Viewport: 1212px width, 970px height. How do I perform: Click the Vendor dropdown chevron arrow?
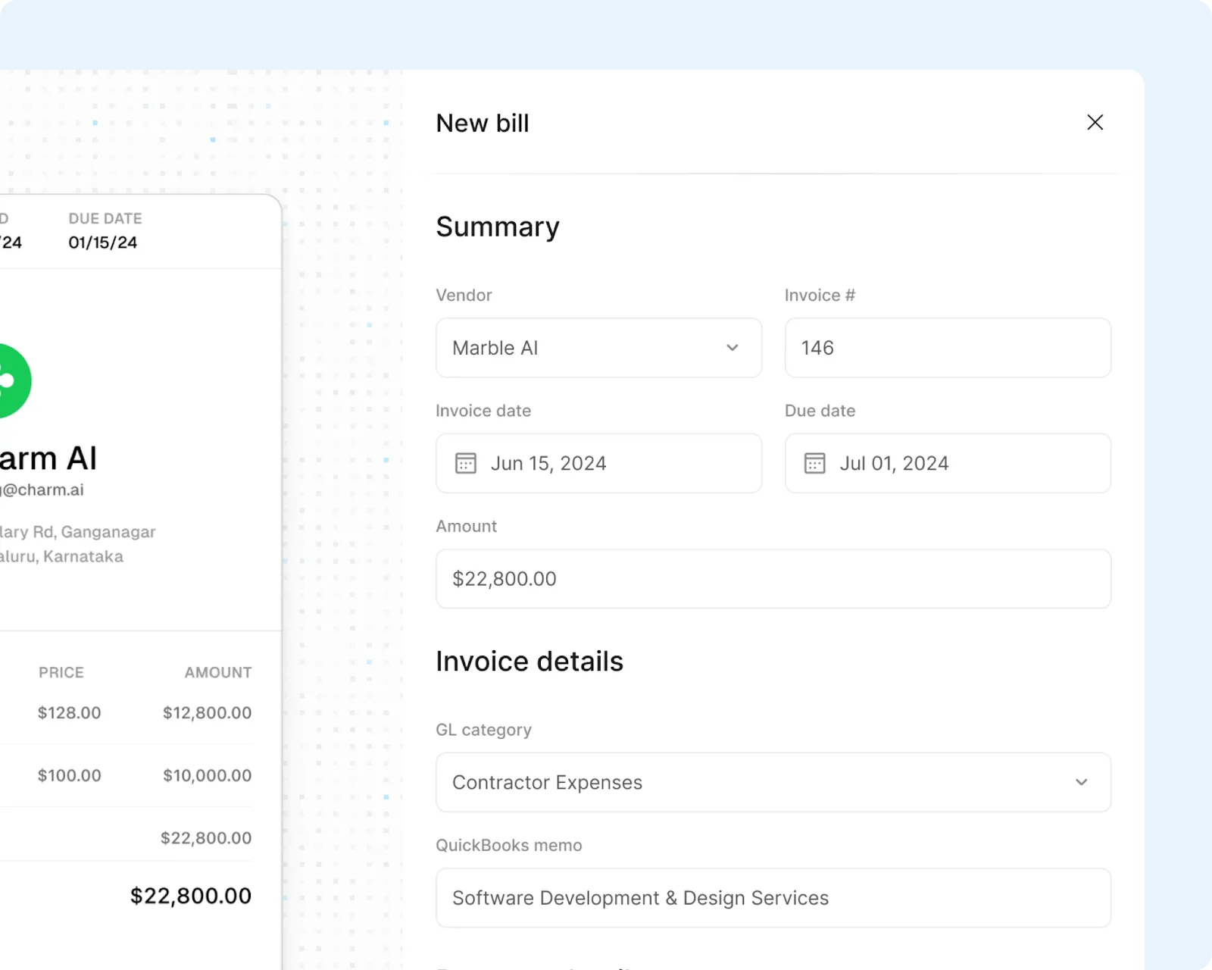click(733, 348)
